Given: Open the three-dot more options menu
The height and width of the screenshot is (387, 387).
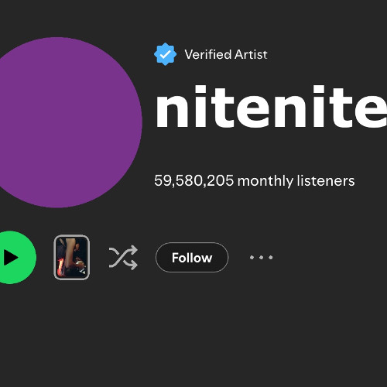Looking at the screenshot, I should point(261,257).
